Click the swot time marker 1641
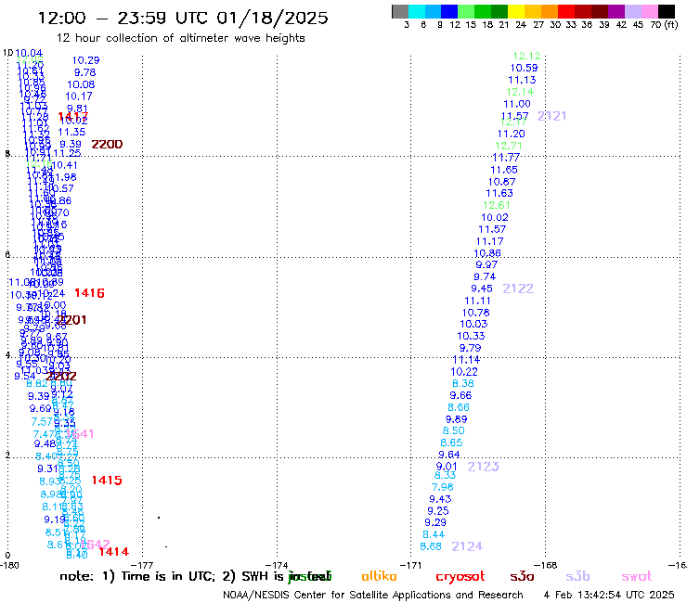Image resolution: width=687 pixels, height=603 pixels. (80, 433)
